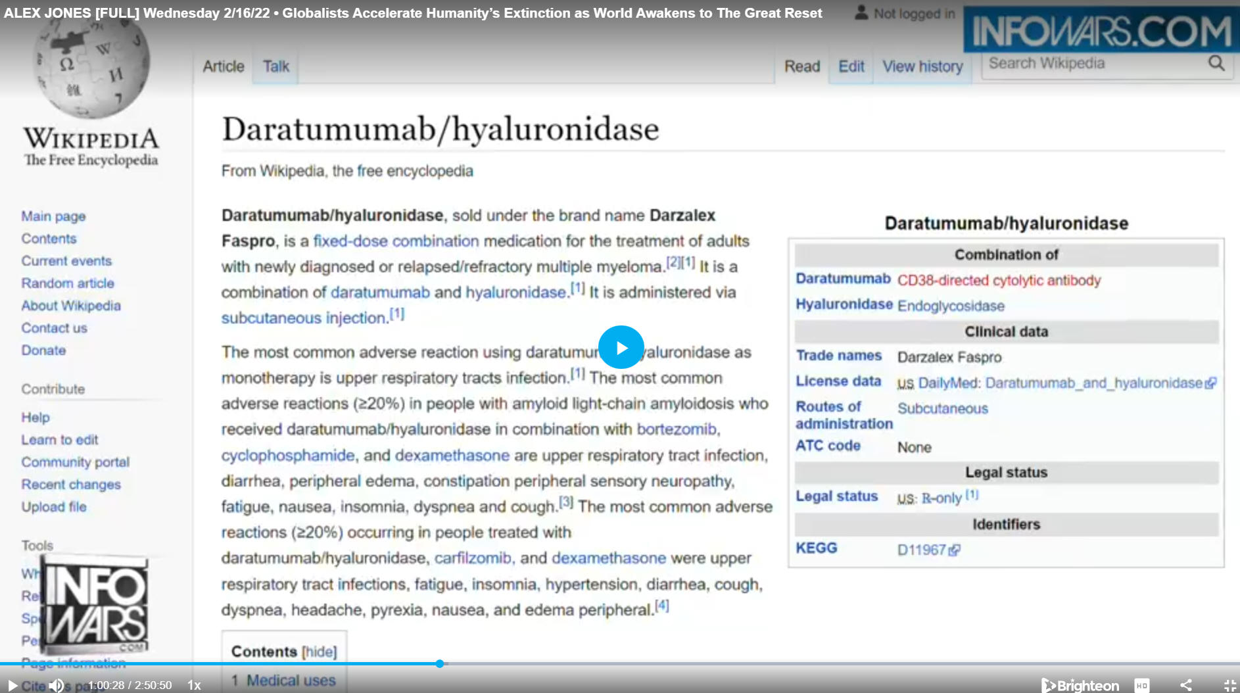This screenshot has width=1240, height=693.
Task: Click citation [4] after edema peripheral
Action: 662,606
